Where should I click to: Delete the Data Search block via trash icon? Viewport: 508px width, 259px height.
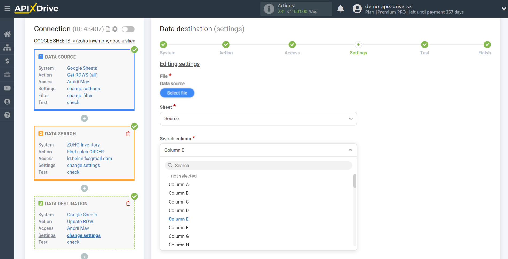pos(128,134)
